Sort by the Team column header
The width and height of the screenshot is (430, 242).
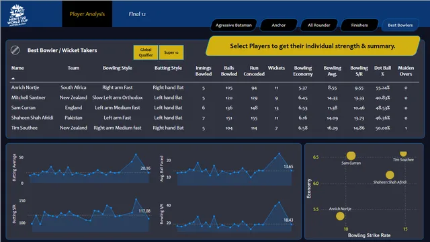coord(73,68)
